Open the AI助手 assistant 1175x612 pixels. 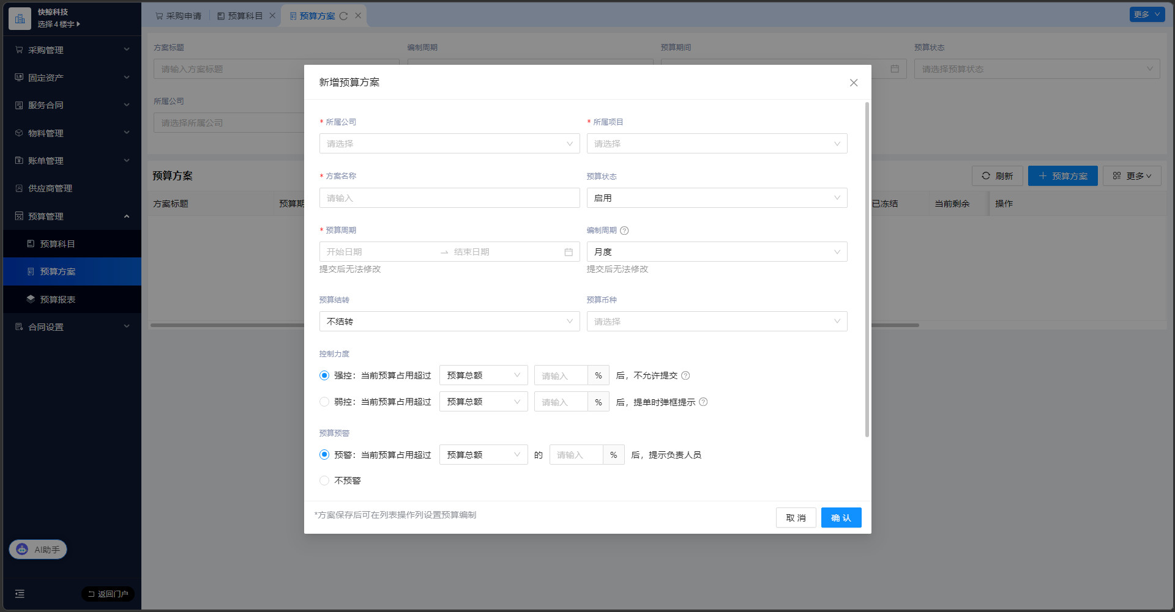tap(38, 549)
